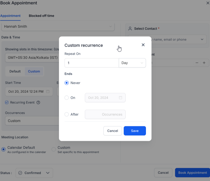The image size is (210, 181).
Task: Click the Book Appointment button
Action: click(192, 173)
